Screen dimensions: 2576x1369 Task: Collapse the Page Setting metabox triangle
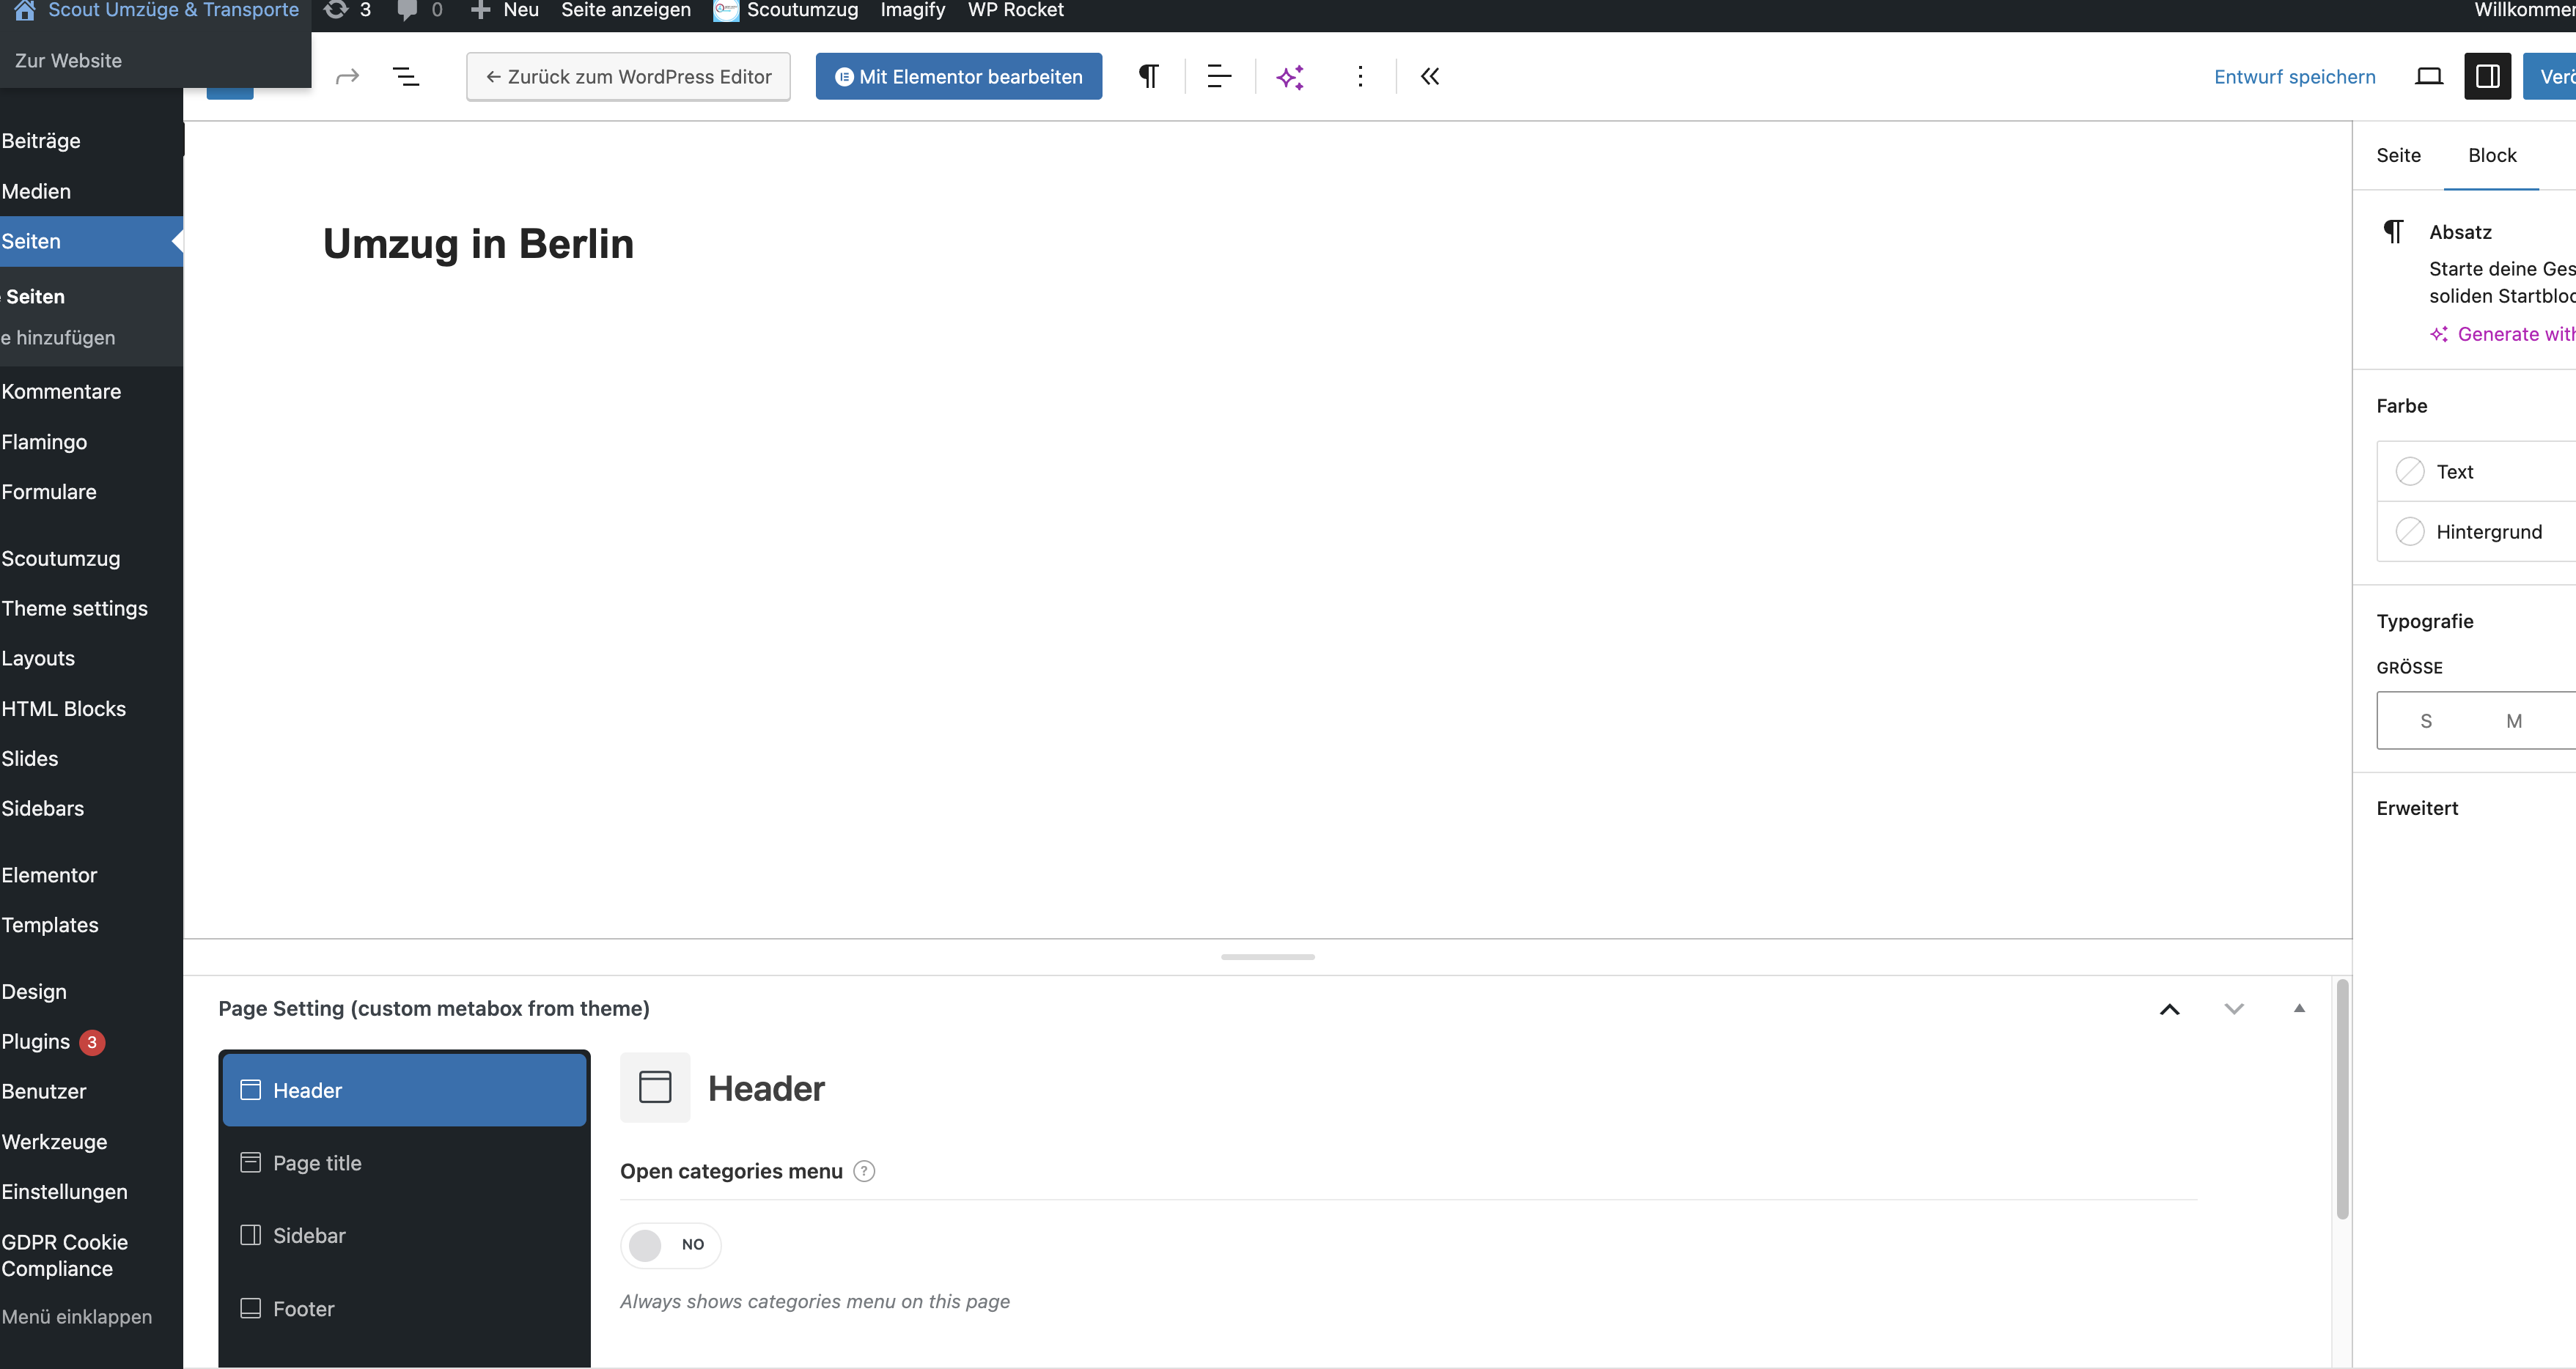pyautogui.click(x=2298, y=1009)
